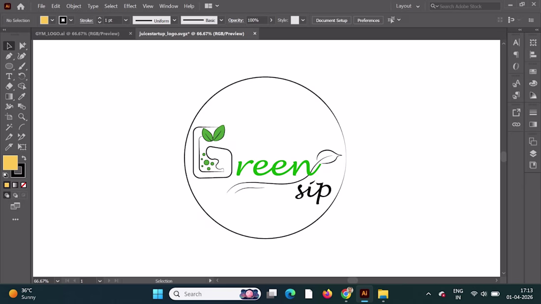Screen dimensions: 541x304
Task: Select the Zoom tool magnifier
Action: pos(22,117)
